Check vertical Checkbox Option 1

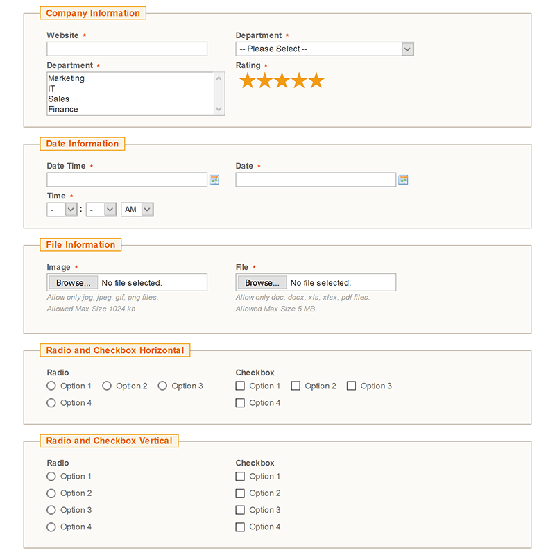(x=240, y=477)
